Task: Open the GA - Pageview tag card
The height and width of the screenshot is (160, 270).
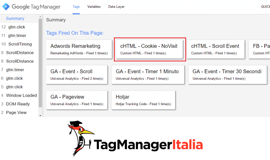Action: click(x=77, y=100)
